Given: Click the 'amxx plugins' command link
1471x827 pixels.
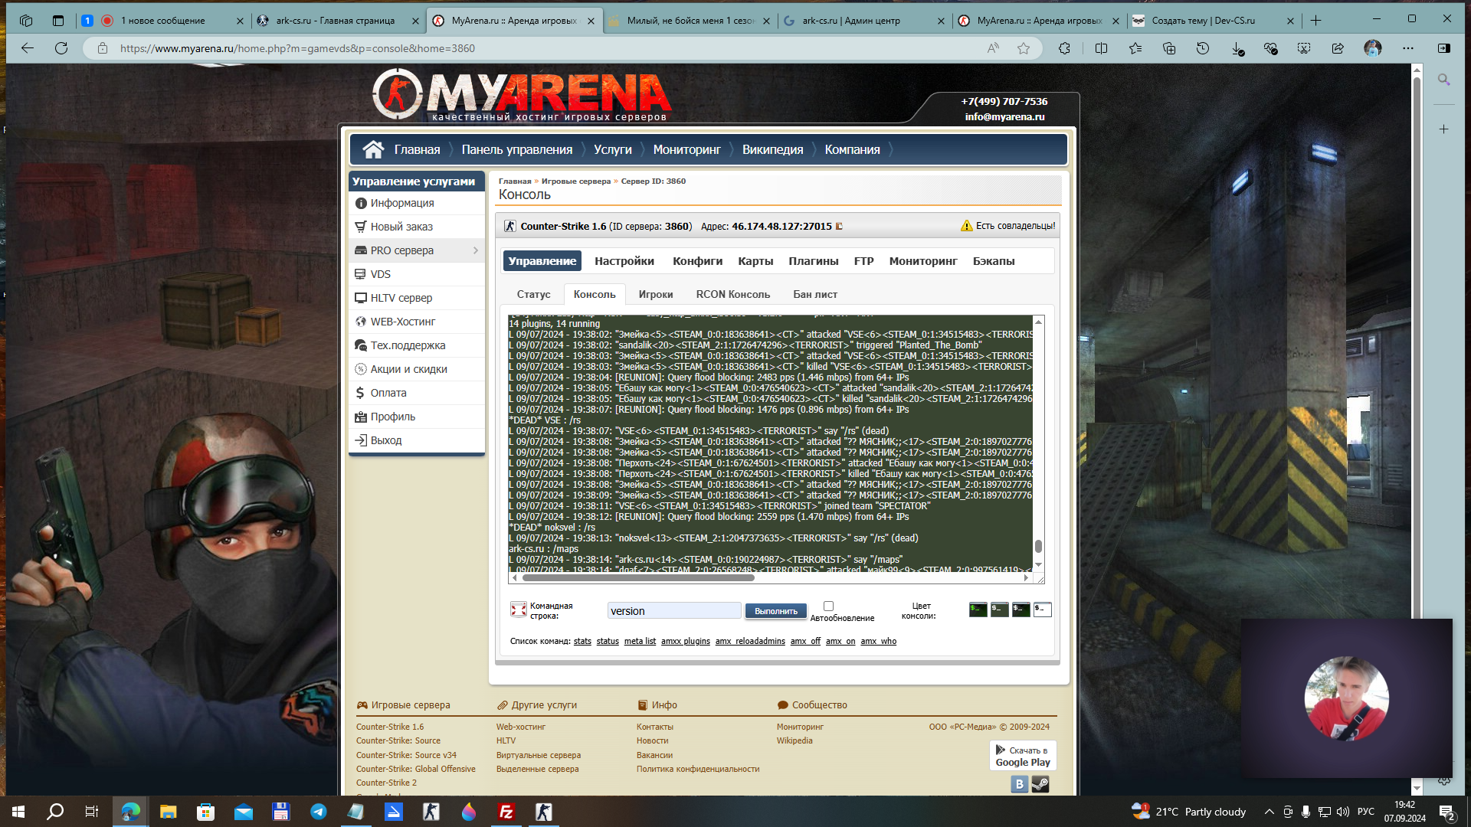Looking at the screenshot, I should [686, 642].
